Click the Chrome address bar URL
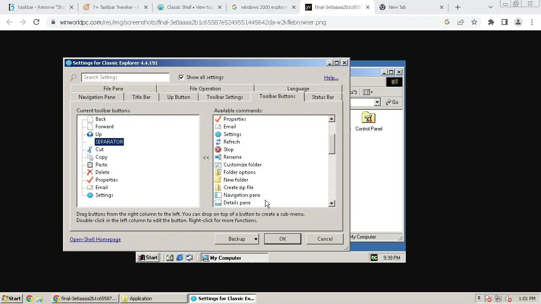This screenshot has width=541, height=304. (193, 22)
